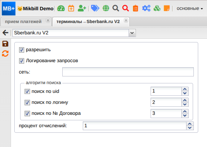The image size is (207, 147).
Task: Open the blue gears settings icon
Action: click(x=146, y=8)
